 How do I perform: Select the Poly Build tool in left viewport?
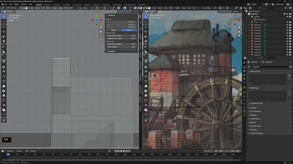click(4, 86)
